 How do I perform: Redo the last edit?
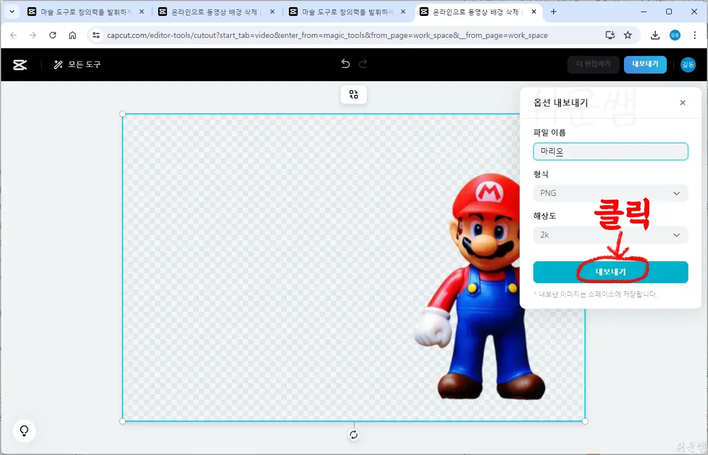[x=363, y=64]
